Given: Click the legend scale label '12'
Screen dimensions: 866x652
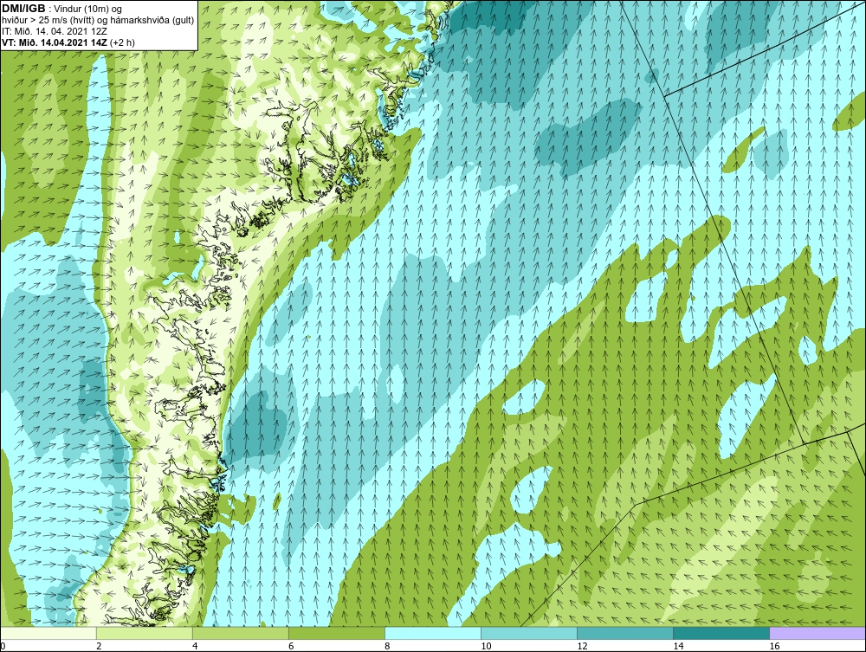Looking at the screenshot, I should pyautogui.click(x=582, y=646).
